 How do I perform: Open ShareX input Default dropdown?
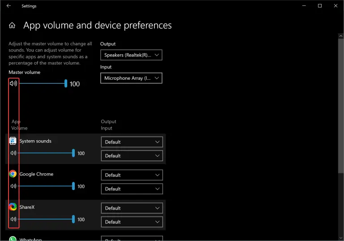click(x=132, y=222)
